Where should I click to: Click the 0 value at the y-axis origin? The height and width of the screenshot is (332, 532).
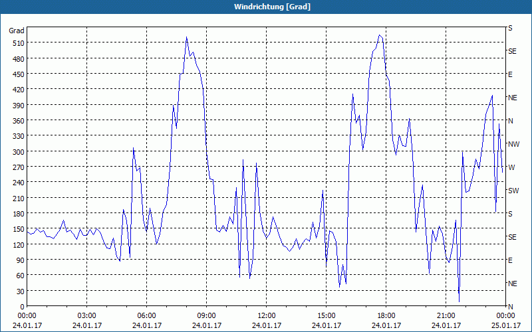click(23, 307)
